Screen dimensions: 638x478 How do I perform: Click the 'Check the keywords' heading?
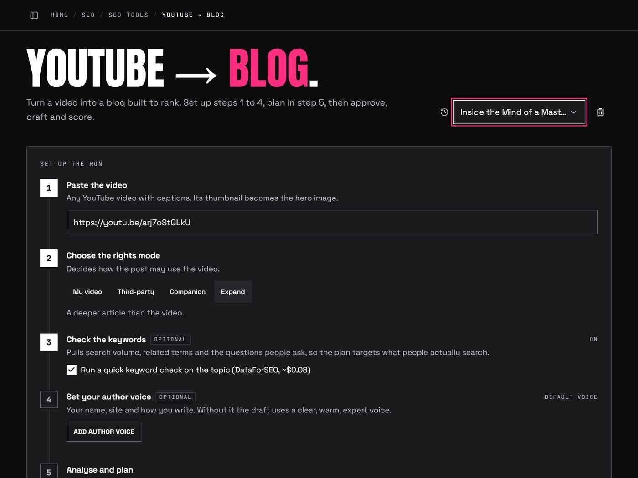click(x=106, y=340)
